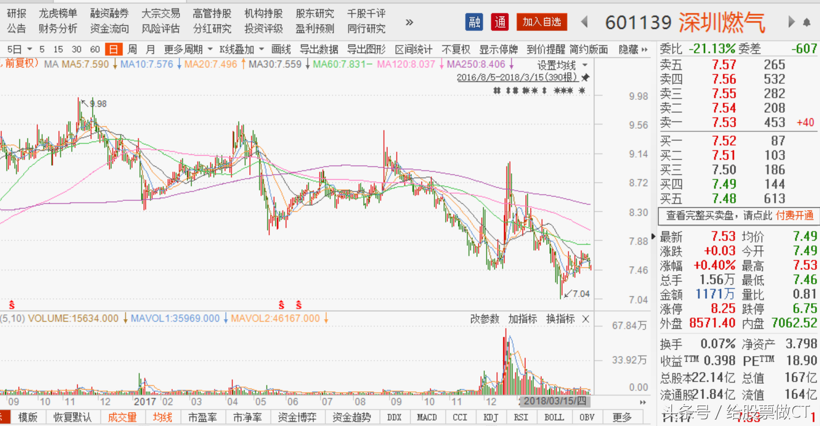
Task: Click the blue 融 margin-trading badge
Action: pos(474,22)
